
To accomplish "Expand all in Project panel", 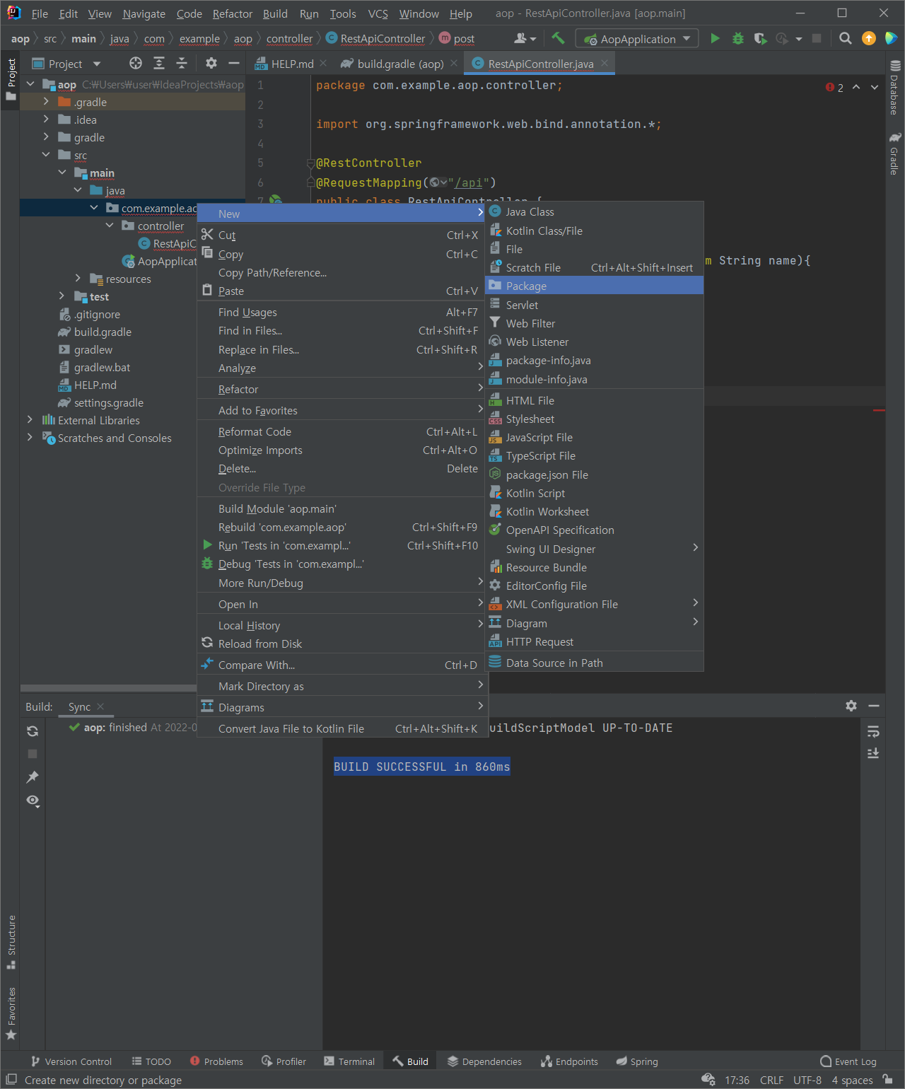I will 159,64.
